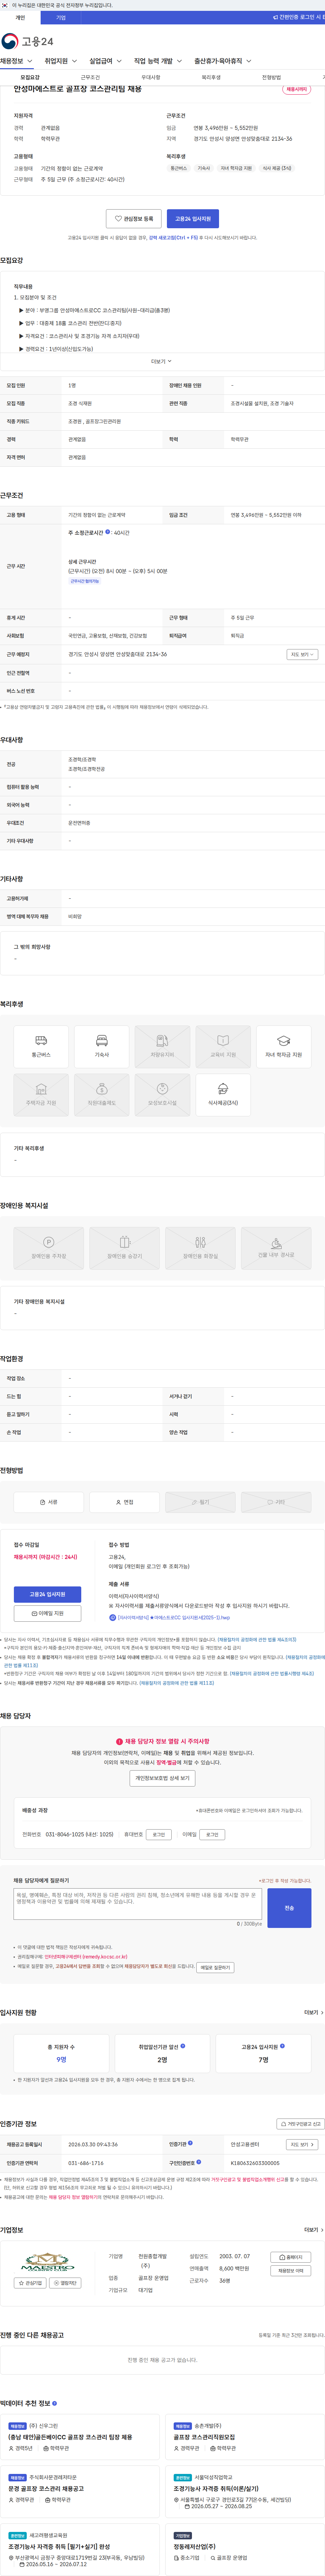Click top 고용24 입사지원 button

pos(192,218)
